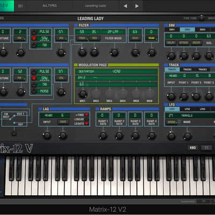The height and width of the screenshot is (215, 215).
Task: Switch to the ENV3 tab
Action: [x=203, y=30]
